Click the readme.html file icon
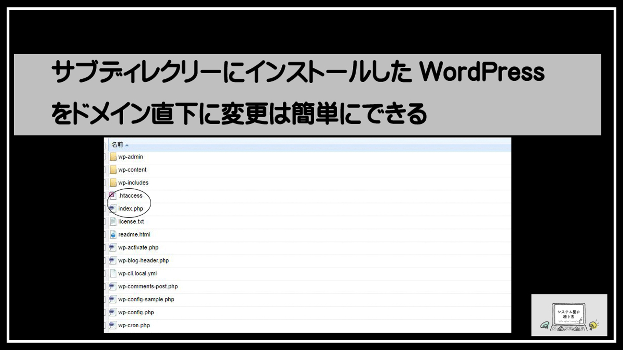The width and height of the screenshot is (623, 350). click(x=113, y=235)
